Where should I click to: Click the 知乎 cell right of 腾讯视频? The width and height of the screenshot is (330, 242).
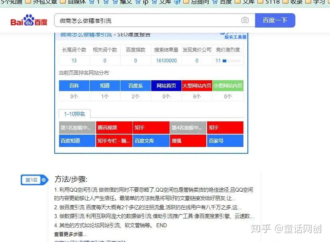151,128
